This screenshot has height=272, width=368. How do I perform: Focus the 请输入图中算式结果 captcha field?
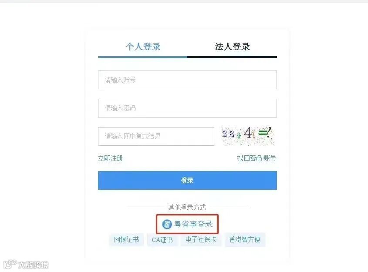(156, 136)
